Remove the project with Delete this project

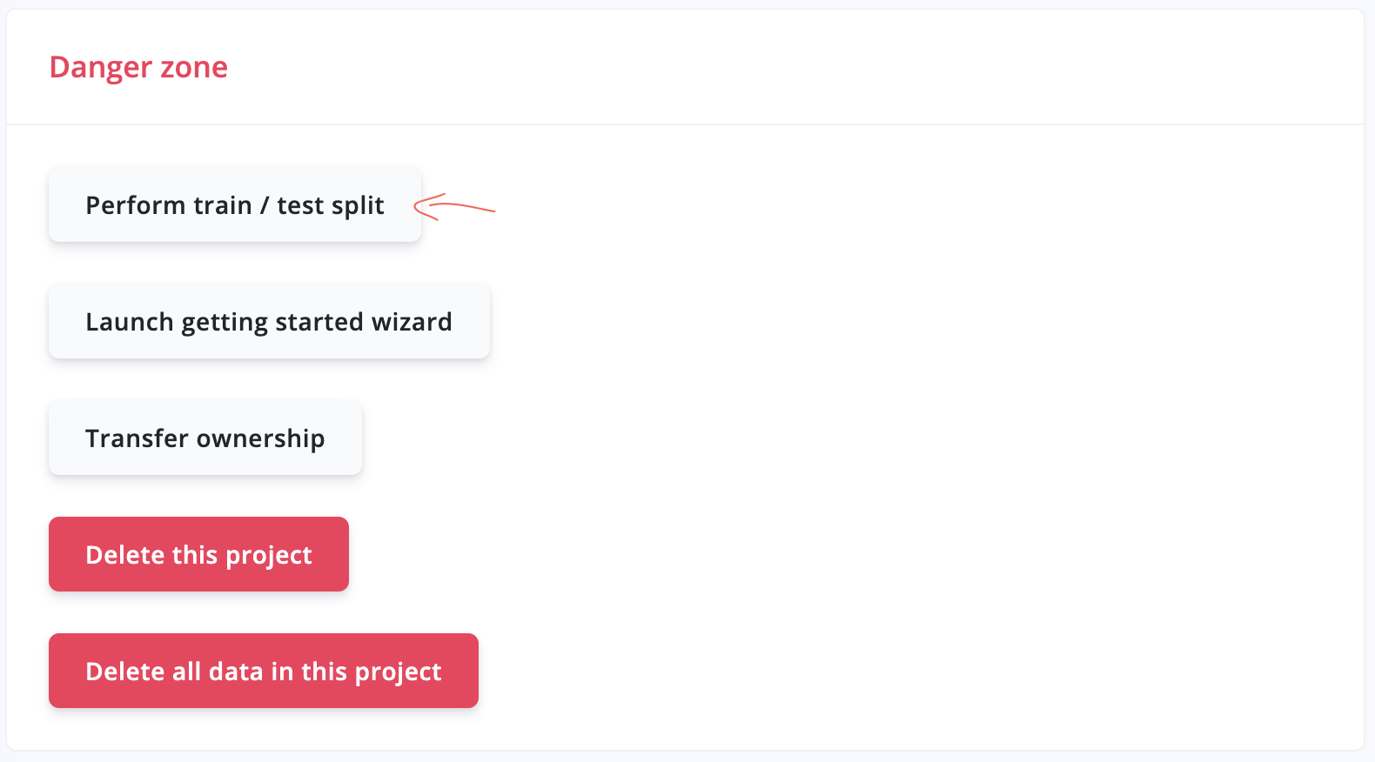coord(198,554)
